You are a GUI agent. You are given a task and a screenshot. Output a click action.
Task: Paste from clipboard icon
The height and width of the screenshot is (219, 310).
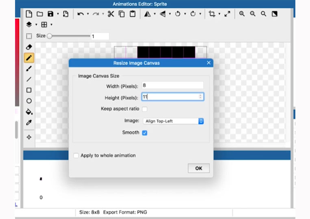click(x=133, y=14)
